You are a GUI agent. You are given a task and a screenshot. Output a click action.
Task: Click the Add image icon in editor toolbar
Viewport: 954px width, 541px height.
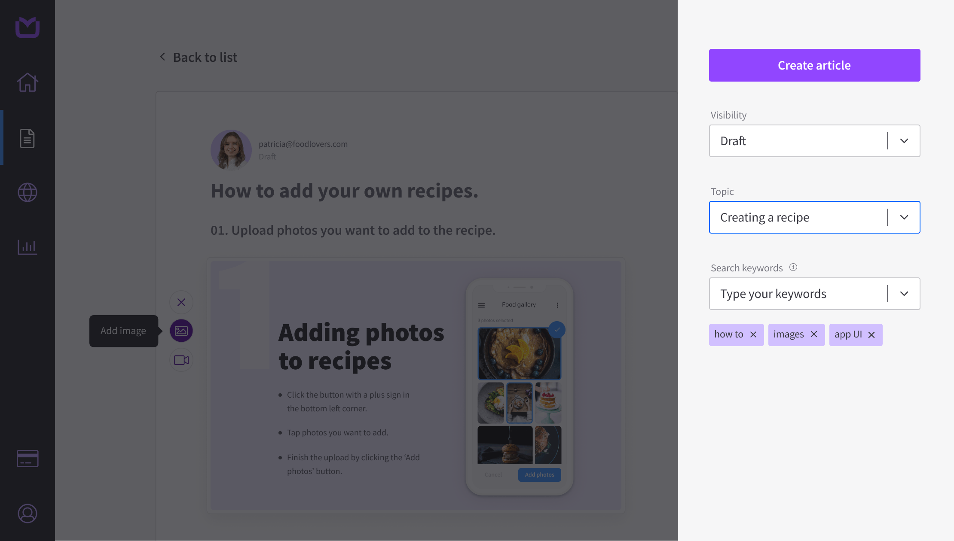pos(181,330)
